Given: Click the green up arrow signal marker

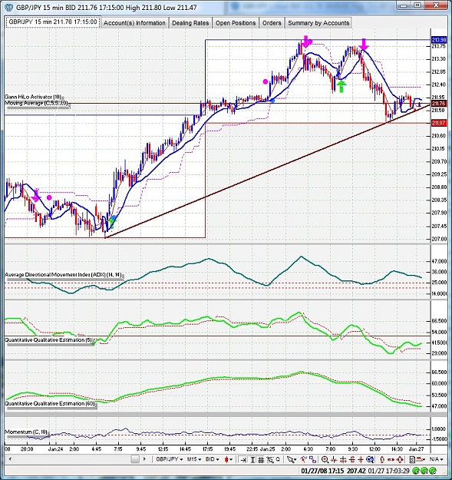Looking at the screenshot, I should [x=341, y=86].
